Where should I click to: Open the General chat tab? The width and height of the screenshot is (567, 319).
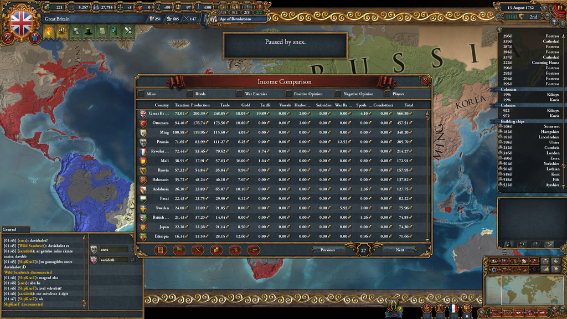click(15, 229)
